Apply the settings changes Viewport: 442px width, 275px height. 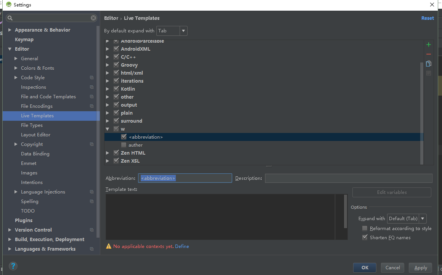[421, 268]
